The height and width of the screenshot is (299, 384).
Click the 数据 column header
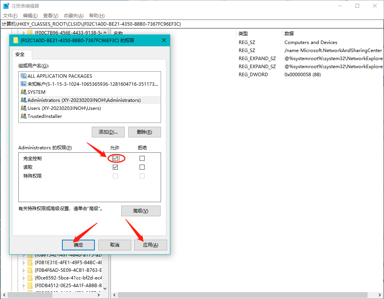[333, 34]
